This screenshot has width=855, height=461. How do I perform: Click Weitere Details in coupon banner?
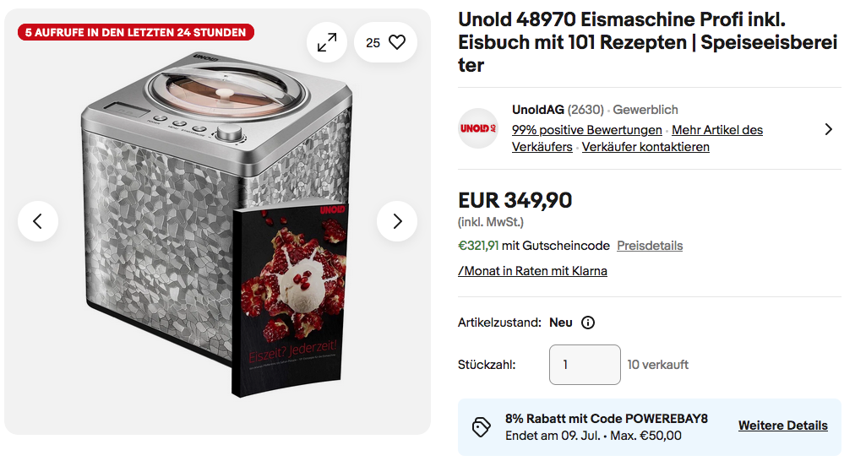point(782,426)
